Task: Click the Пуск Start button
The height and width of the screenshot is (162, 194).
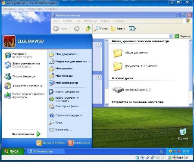Action: (13, 151)
